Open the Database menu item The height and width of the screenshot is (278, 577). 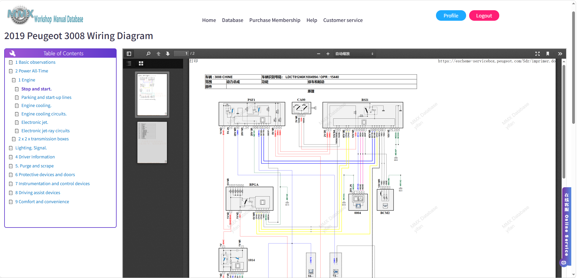point(233,20)
